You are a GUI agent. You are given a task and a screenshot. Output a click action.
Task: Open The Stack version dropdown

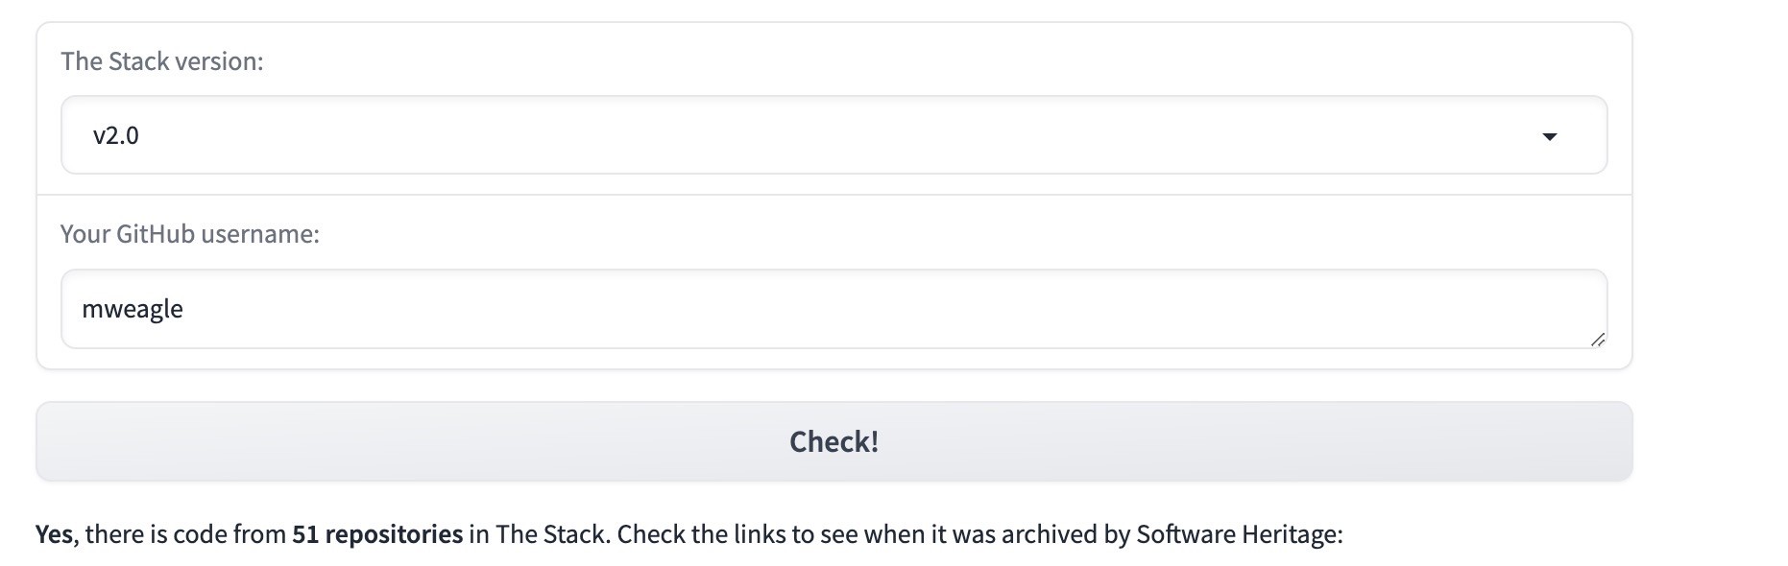(x=834, y=135)
